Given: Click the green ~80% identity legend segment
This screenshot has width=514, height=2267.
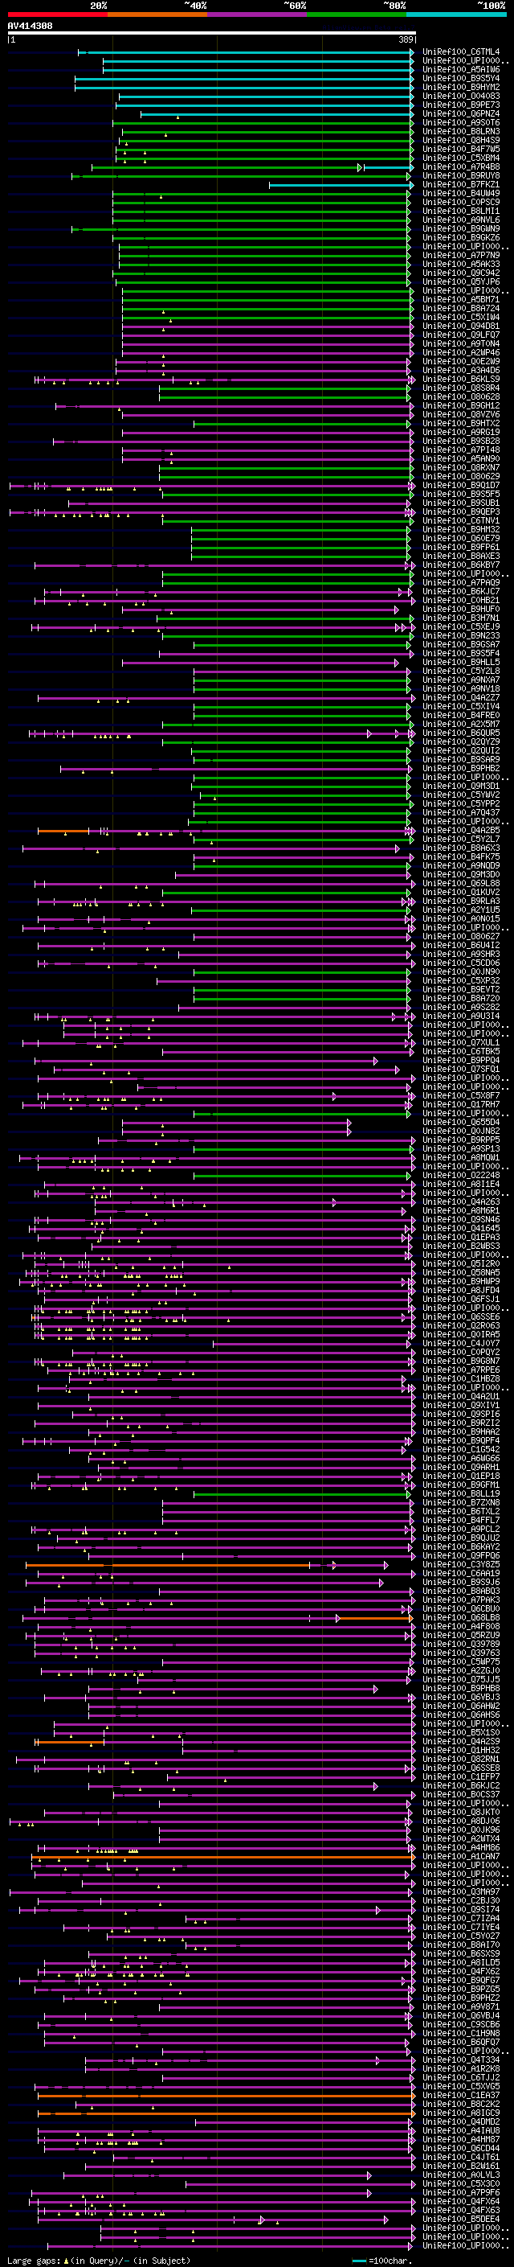Looking at the screenshot, I should [x=357, y=15].
